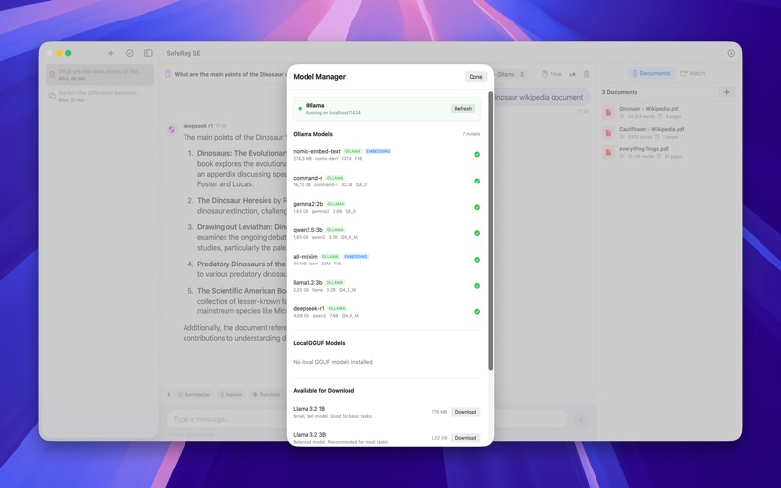Click the checkmark circle toolbar icon

click(x=130, y=53)
